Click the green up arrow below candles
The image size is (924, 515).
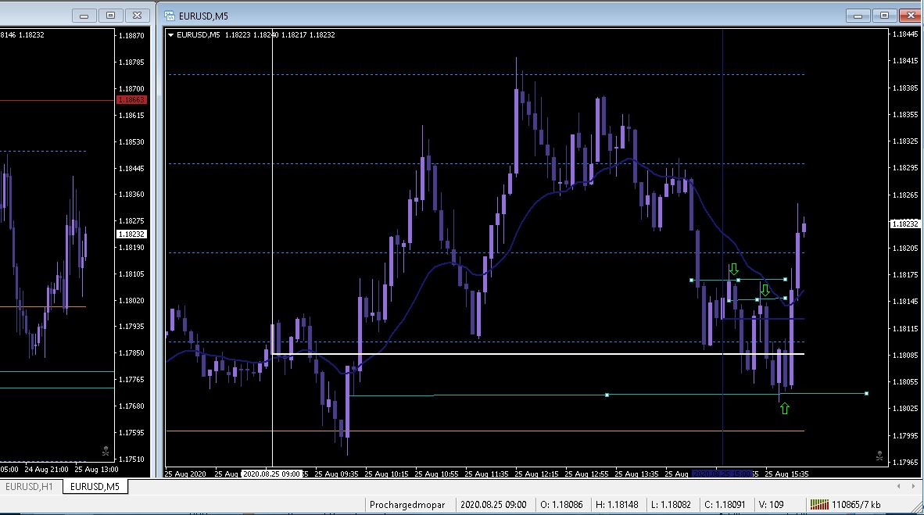(x=784, y=409)
